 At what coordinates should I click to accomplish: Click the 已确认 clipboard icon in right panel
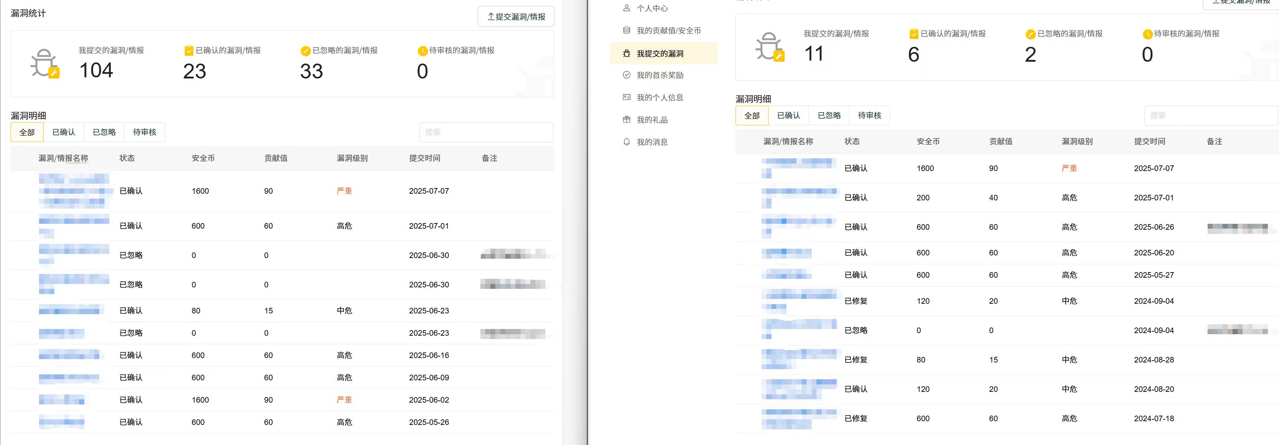pos(914,34)
